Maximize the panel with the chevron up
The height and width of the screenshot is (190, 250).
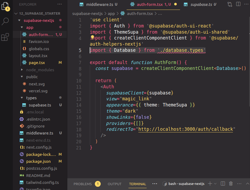[247, 184]
